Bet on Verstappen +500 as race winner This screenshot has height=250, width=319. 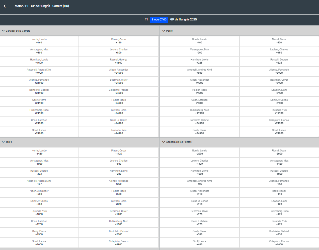pyautogui.click(x=39, y=51)
